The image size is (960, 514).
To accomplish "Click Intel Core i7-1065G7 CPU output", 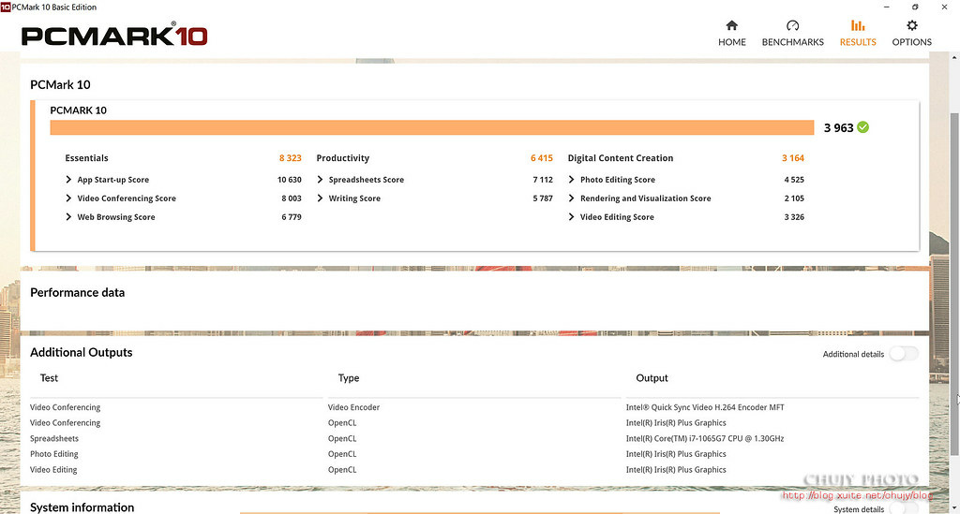I will coord(705,439).
